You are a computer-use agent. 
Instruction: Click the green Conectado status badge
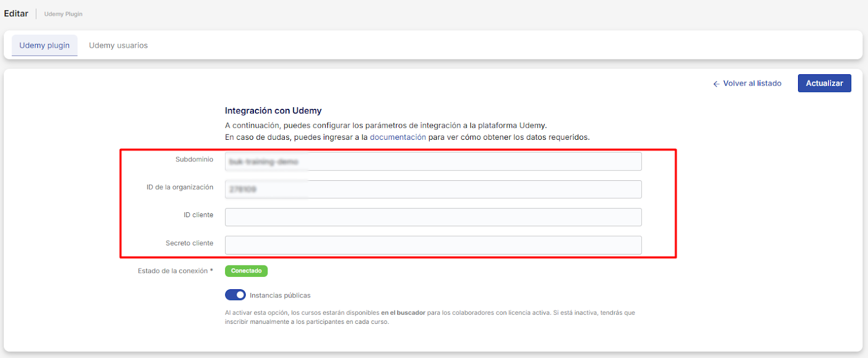click(x=246, y=271)
